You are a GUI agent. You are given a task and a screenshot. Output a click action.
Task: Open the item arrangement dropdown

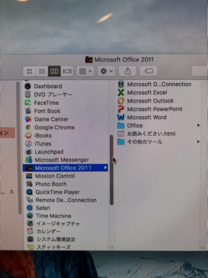86,71
